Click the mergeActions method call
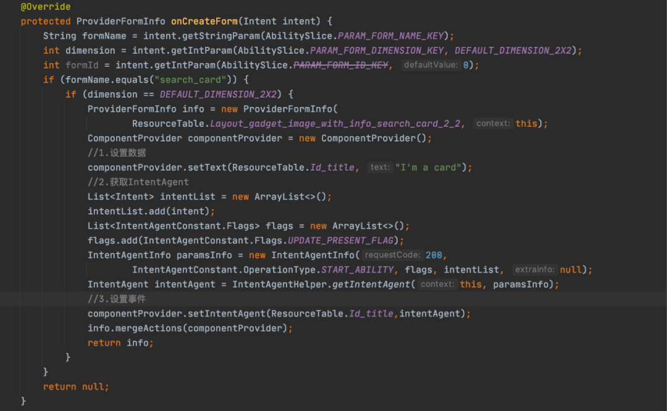Screen dimensions: 667x411 149,328
